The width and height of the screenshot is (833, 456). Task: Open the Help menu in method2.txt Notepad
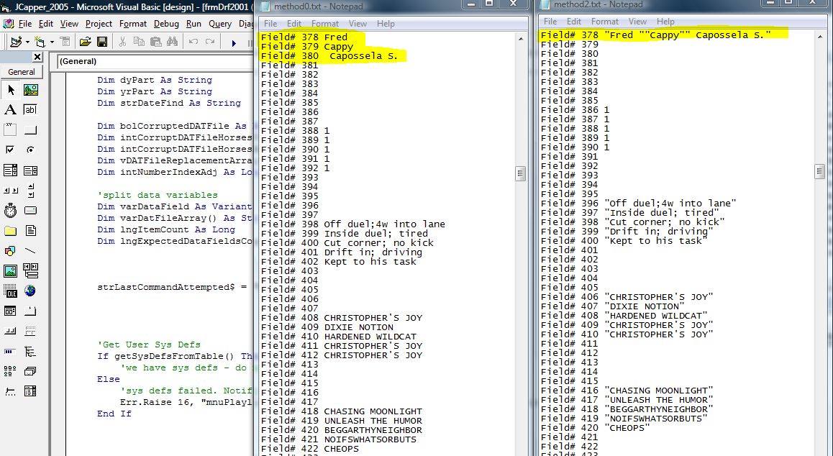[x=665, y=22]
